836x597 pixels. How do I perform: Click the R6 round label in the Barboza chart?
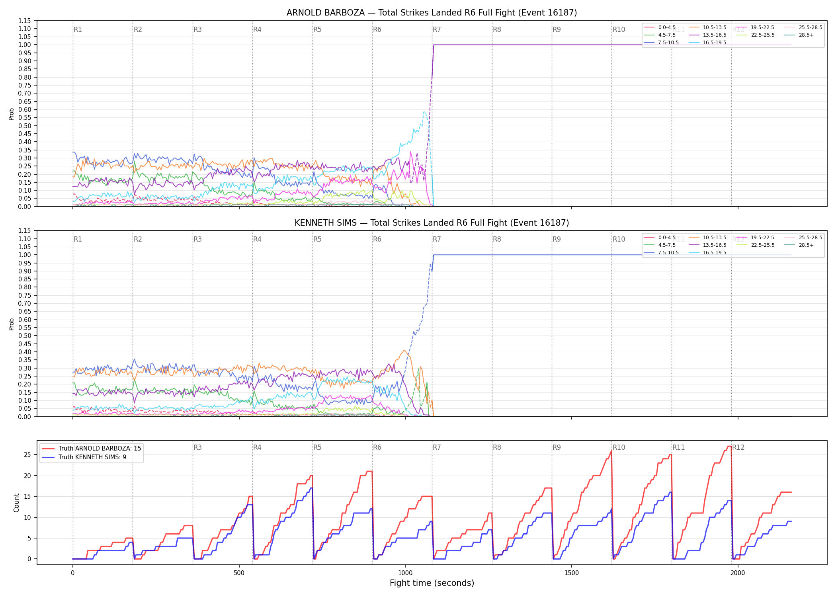click(x=377, y=29)
